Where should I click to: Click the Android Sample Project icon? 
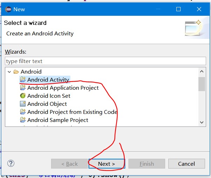click(23, 120)
